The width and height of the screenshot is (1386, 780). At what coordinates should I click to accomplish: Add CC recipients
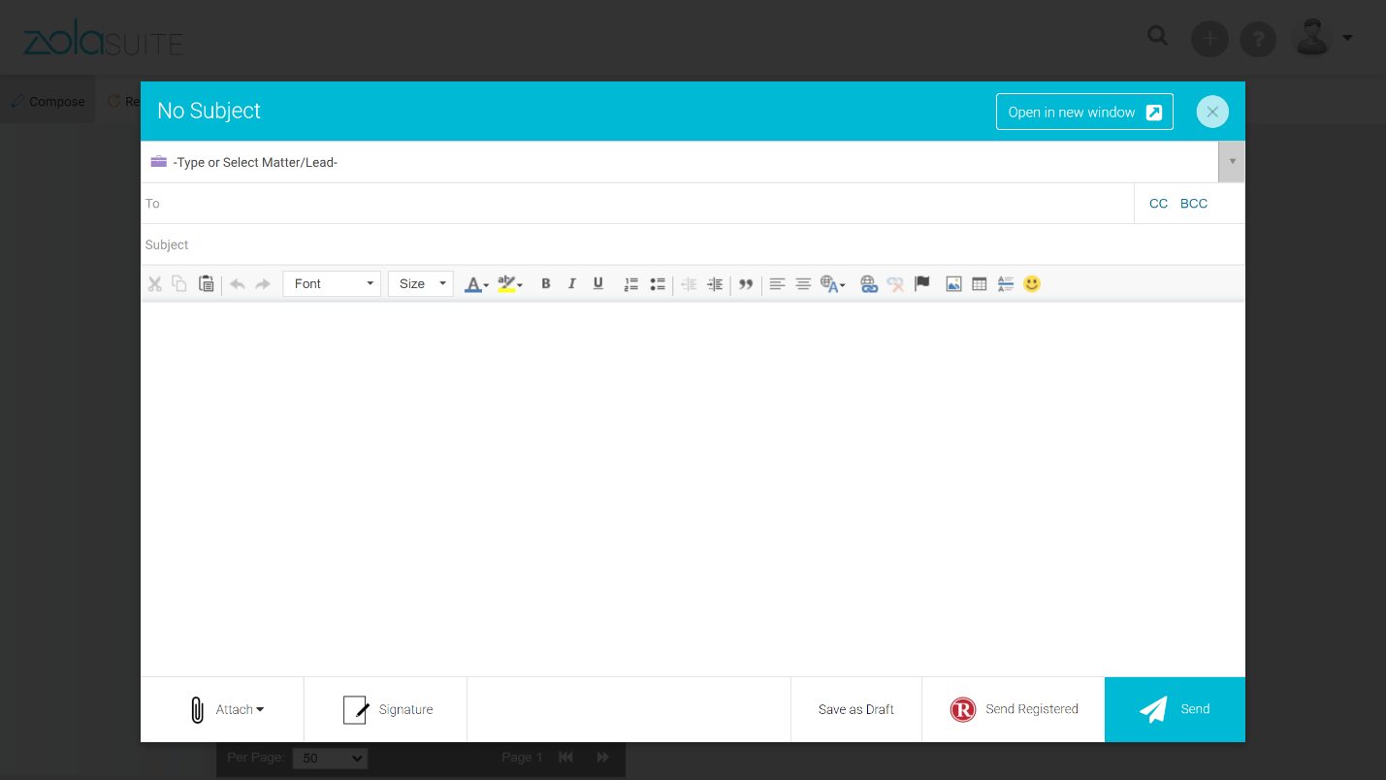1158,204
